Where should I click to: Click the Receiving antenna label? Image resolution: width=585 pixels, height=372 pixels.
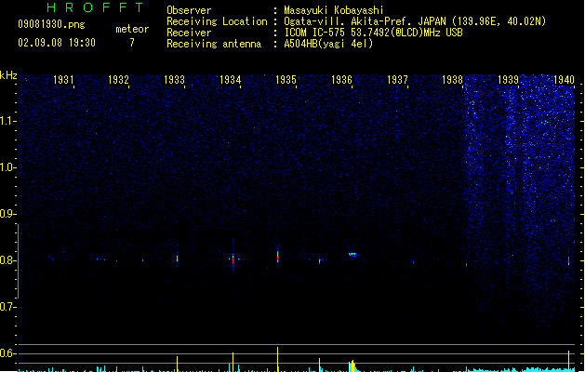214,44
